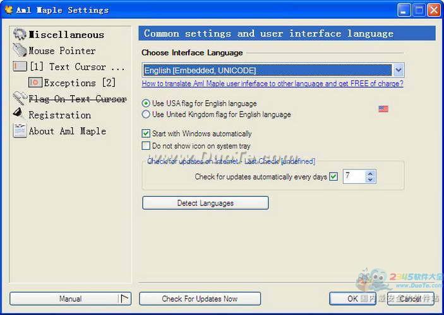
Task: Close the Aml Maple Settings window
Action: (434, 10)
